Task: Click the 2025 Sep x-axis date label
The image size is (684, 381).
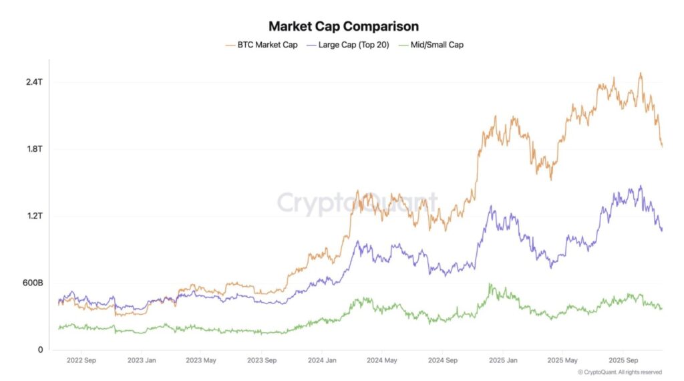Action: [621, 360]
